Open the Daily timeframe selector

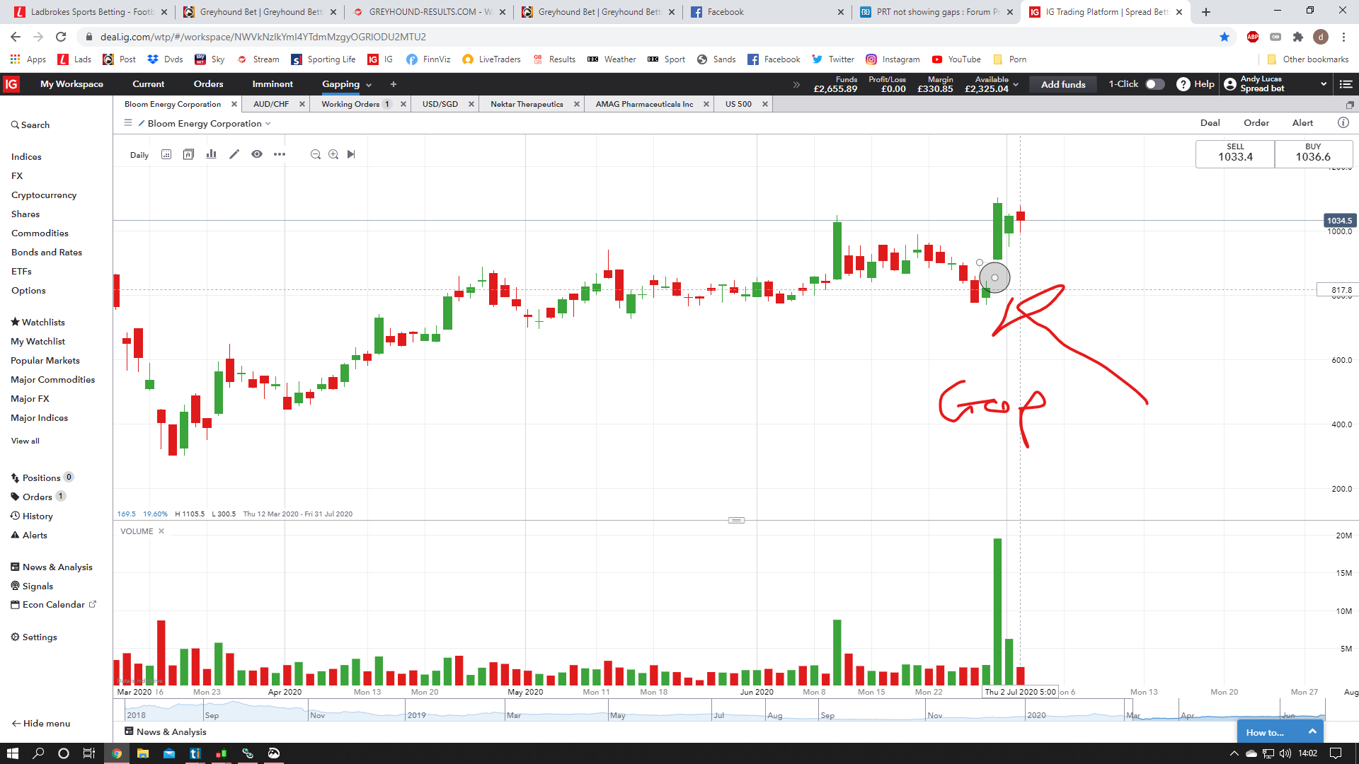click(139, 155)
